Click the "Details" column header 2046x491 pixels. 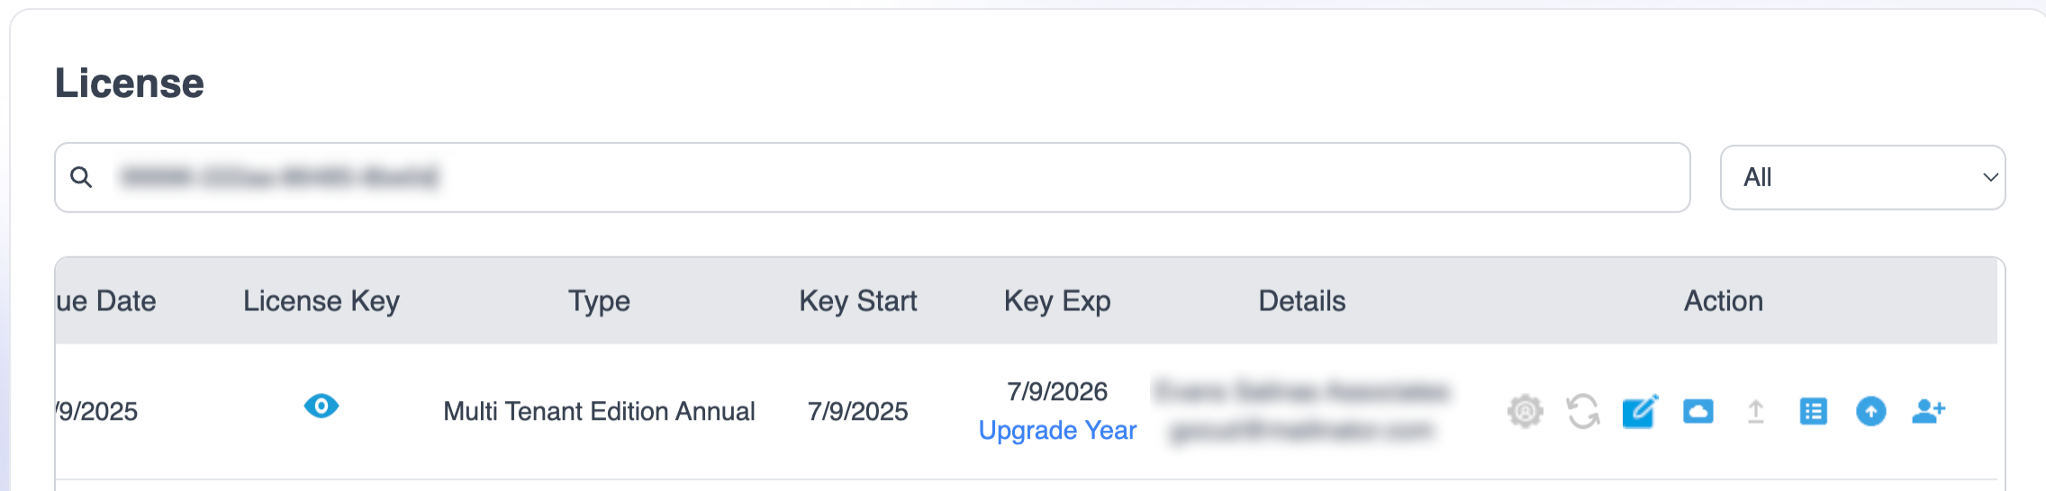pos(1301,301)
